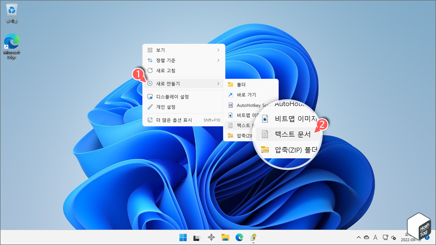Viewport: 436px width, 245px height.
Task: Create a new 폴더 from submenu
Action: click(x=251, y=84)
